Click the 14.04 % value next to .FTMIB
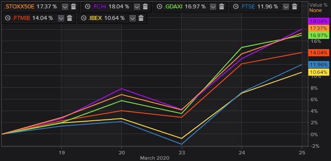331x161 pixels. pos(43,18)
